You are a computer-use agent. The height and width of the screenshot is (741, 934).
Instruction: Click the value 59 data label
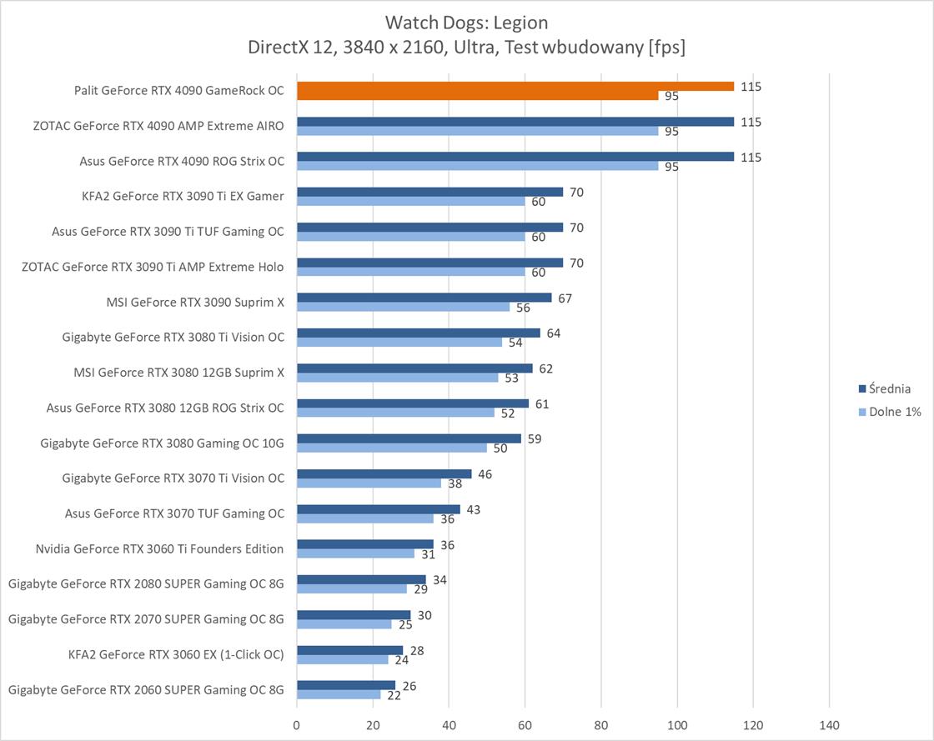pos(535,439)
